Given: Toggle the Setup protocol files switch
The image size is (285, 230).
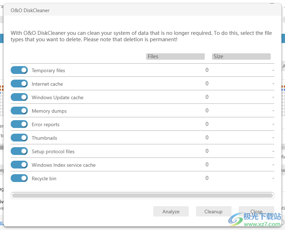Looking at the screenshot, I should (x=19, y=151).
